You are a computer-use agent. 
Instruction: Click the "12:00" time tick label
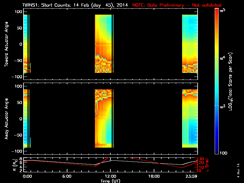click(110, 176)
